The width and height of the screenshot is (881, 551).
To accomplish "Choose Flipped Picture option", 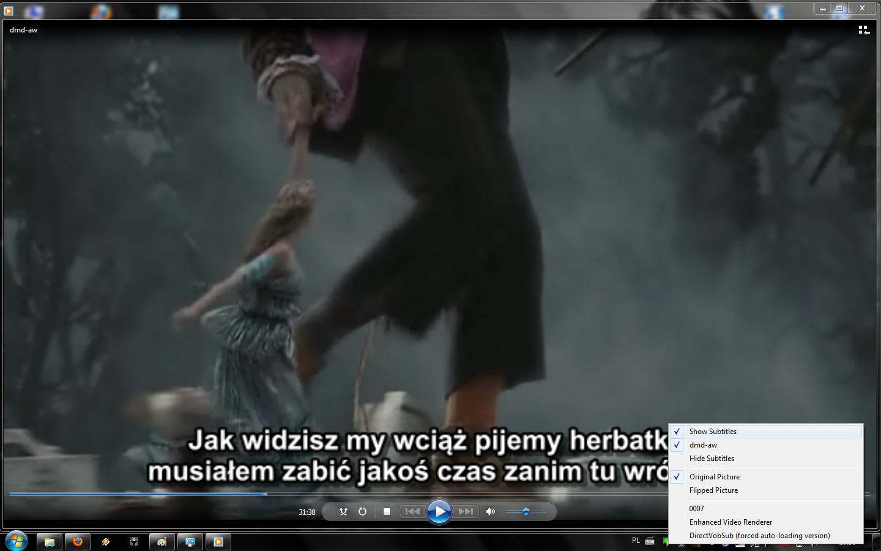I will pyautogui.click(x=766, y=490).
